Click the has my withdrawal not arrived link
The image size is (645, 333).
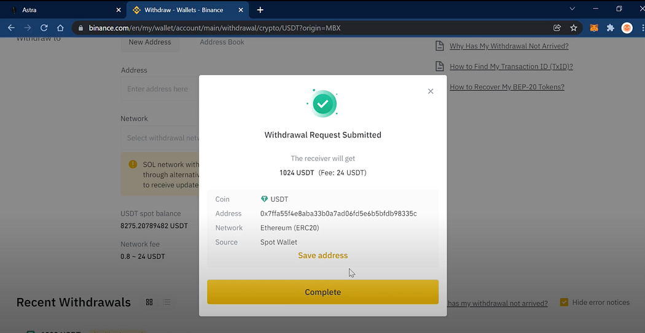click(x=498, y=304)
